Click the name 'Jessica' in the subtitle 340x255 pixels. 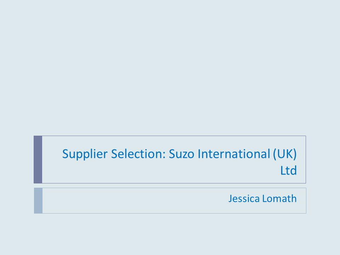tap(244, 199)
